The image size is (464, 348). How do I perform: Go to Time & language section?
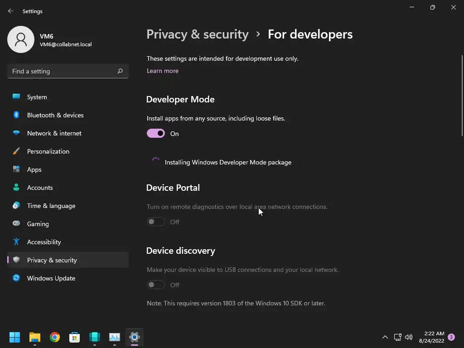[51, 206]
